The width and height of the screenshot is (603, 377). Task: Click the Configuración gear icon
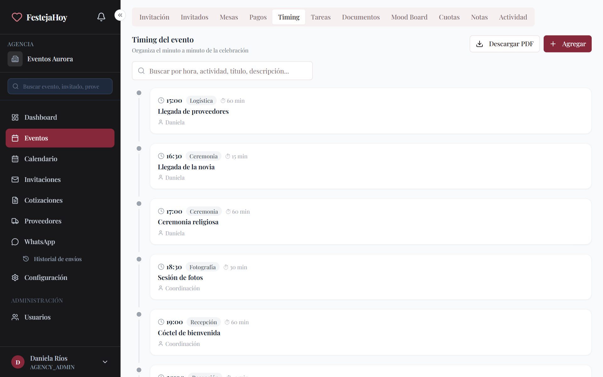pyautogui.click(x=15, y=277)
